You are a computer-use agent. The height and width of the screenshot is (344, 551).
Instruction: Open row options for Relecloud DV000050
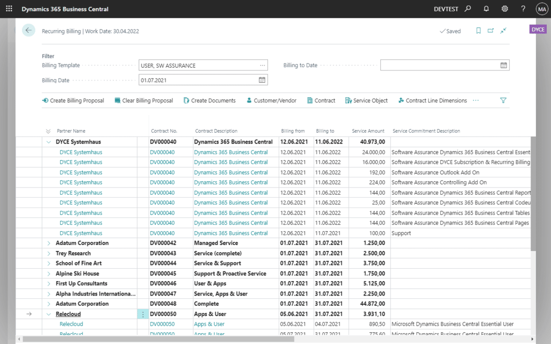tap(143, 314)
